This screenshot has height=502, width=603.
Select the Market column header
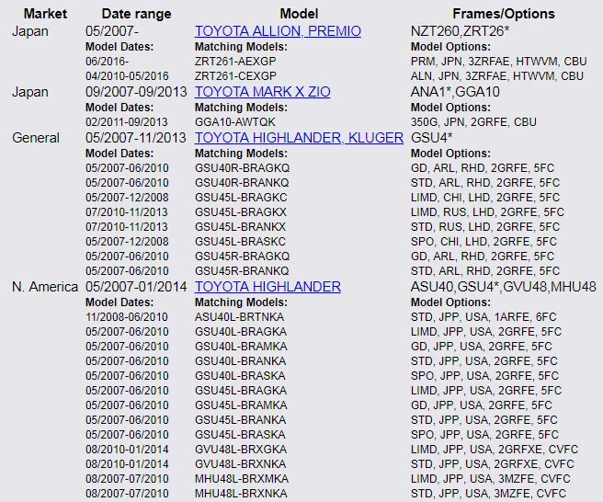pos(45,14)
